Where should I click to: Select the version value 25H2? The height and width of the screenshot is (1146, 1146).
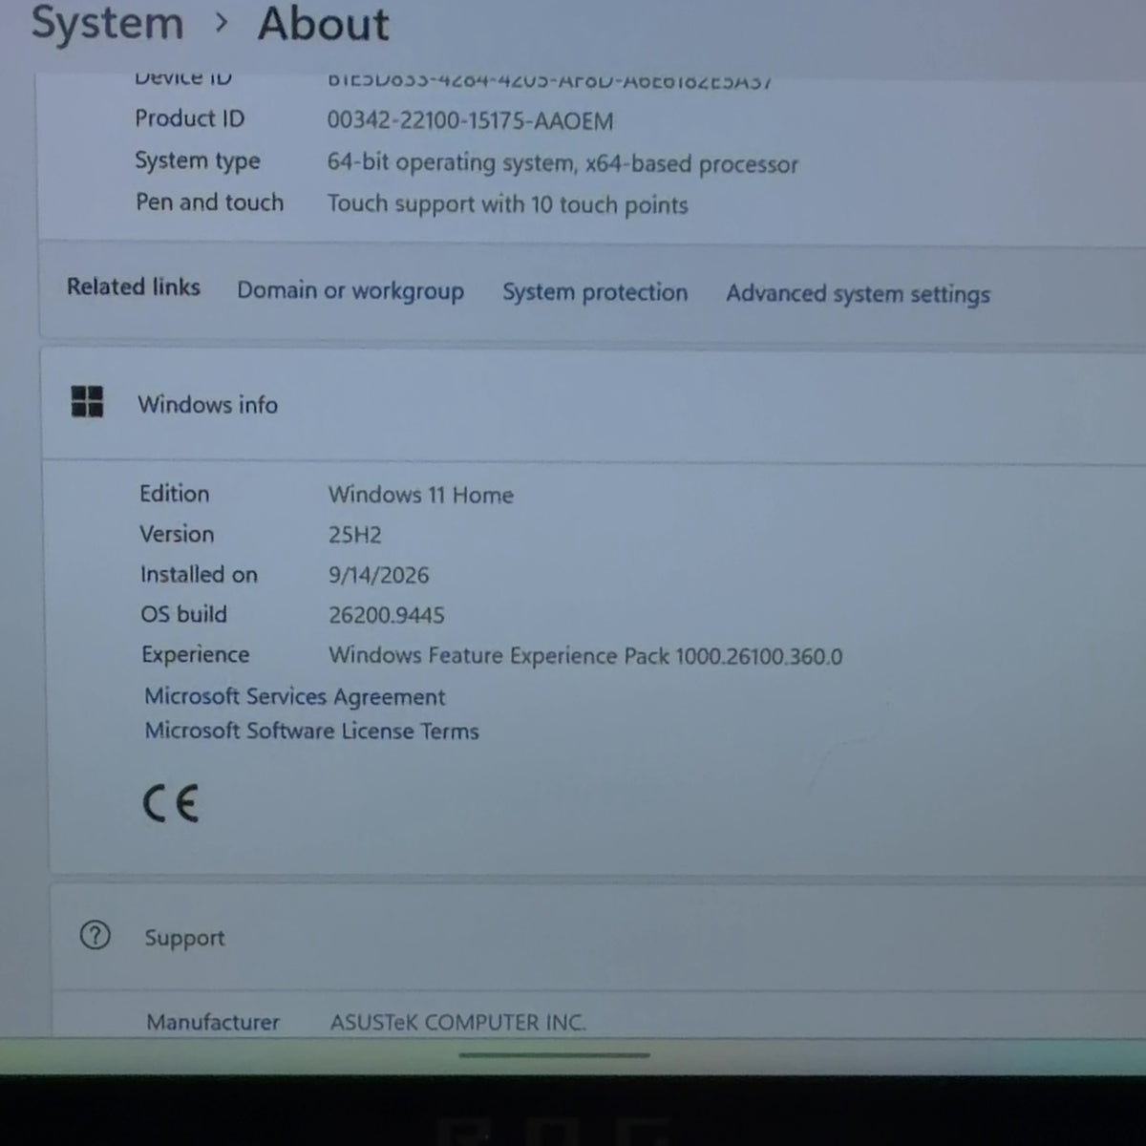(x=355, y=535)
